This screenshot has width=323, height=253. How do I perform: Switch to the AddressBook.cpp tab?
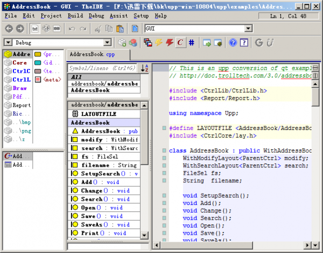pyautogui.click(x=92, y=55)
